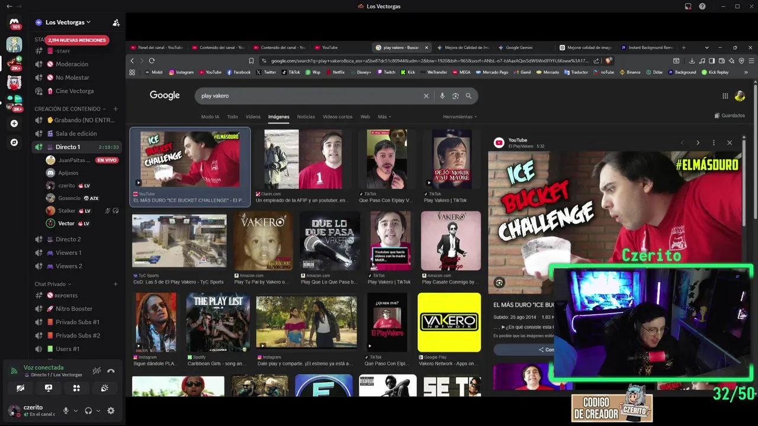Open preview panel more options menu
Viewport: 758px width, 426px height.
714,143
